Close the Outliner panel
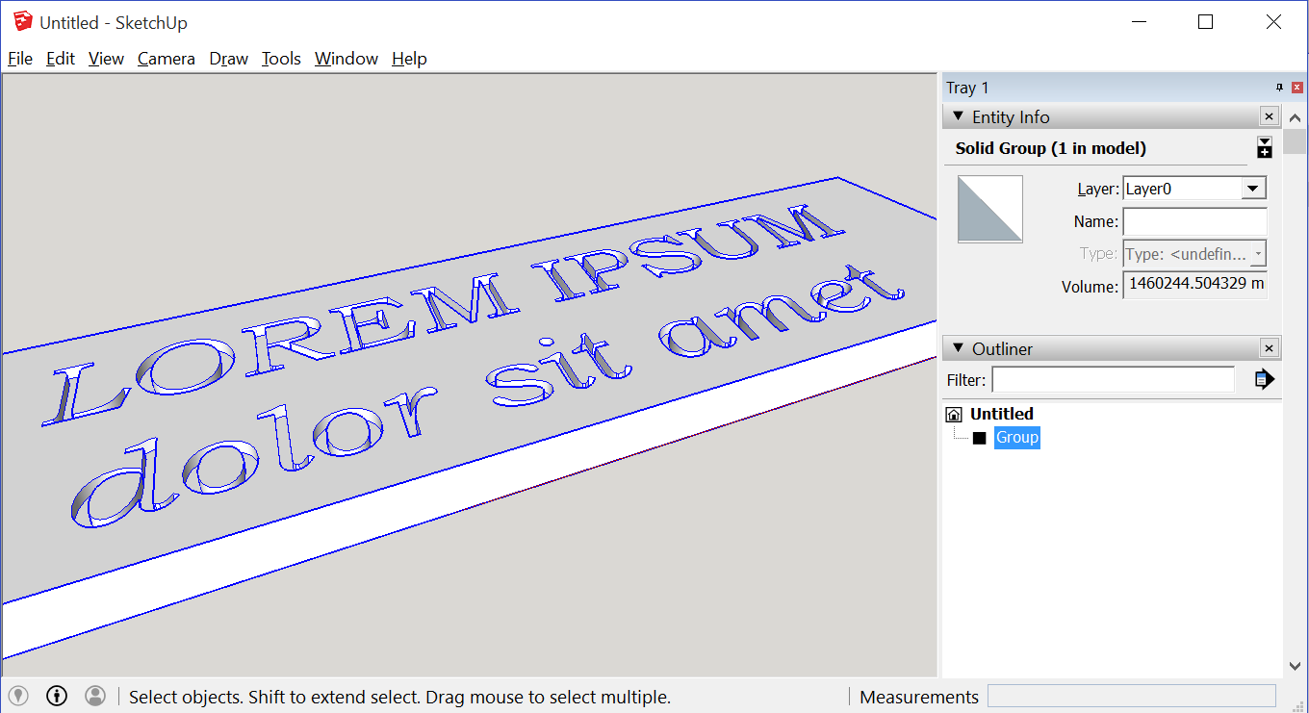Image resolution: width=1309 pixels, height=713 pixels. (1269, 347)
